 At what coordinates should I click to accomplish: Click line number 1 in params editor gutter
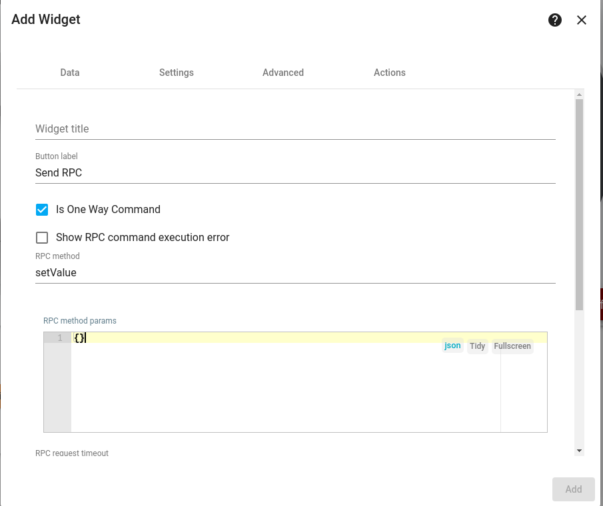tap(59, 338)
